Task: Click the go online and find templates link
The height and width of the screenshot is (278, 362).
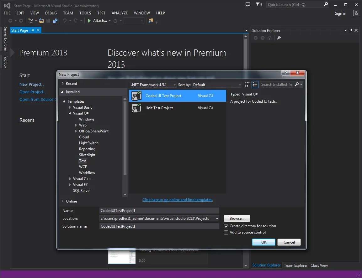Action: tap(177, 200)
